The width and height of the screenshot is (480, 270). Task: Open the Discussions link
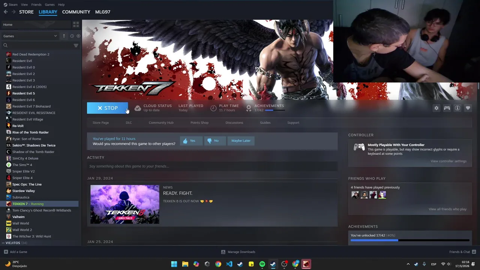(x=234, y=123)
